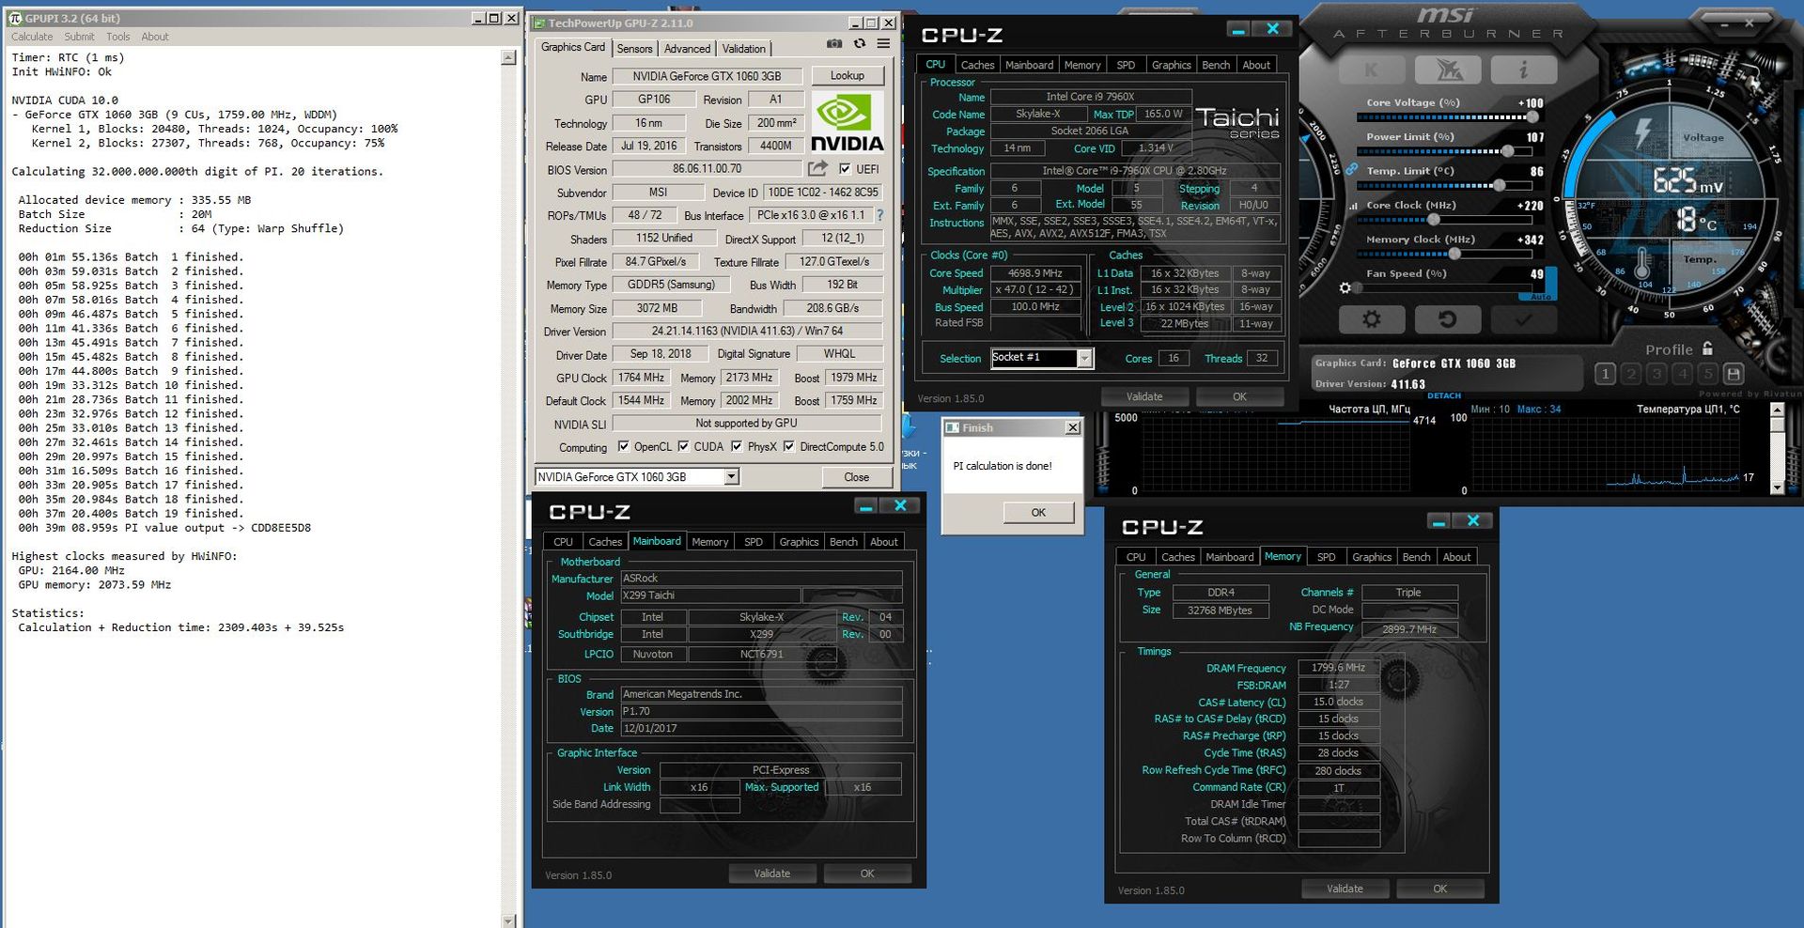
Task: Select Afterburner profile slot 4
Action: click(x=1683, y=374)
